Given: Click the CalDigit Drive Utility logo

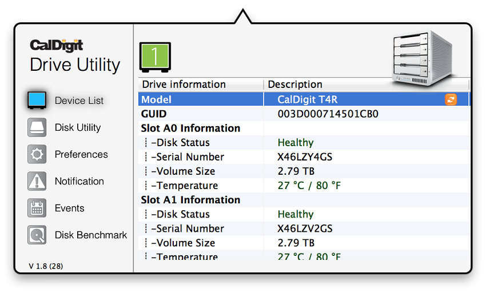Looking at the screenshot, I should click(x=75, y=57).
